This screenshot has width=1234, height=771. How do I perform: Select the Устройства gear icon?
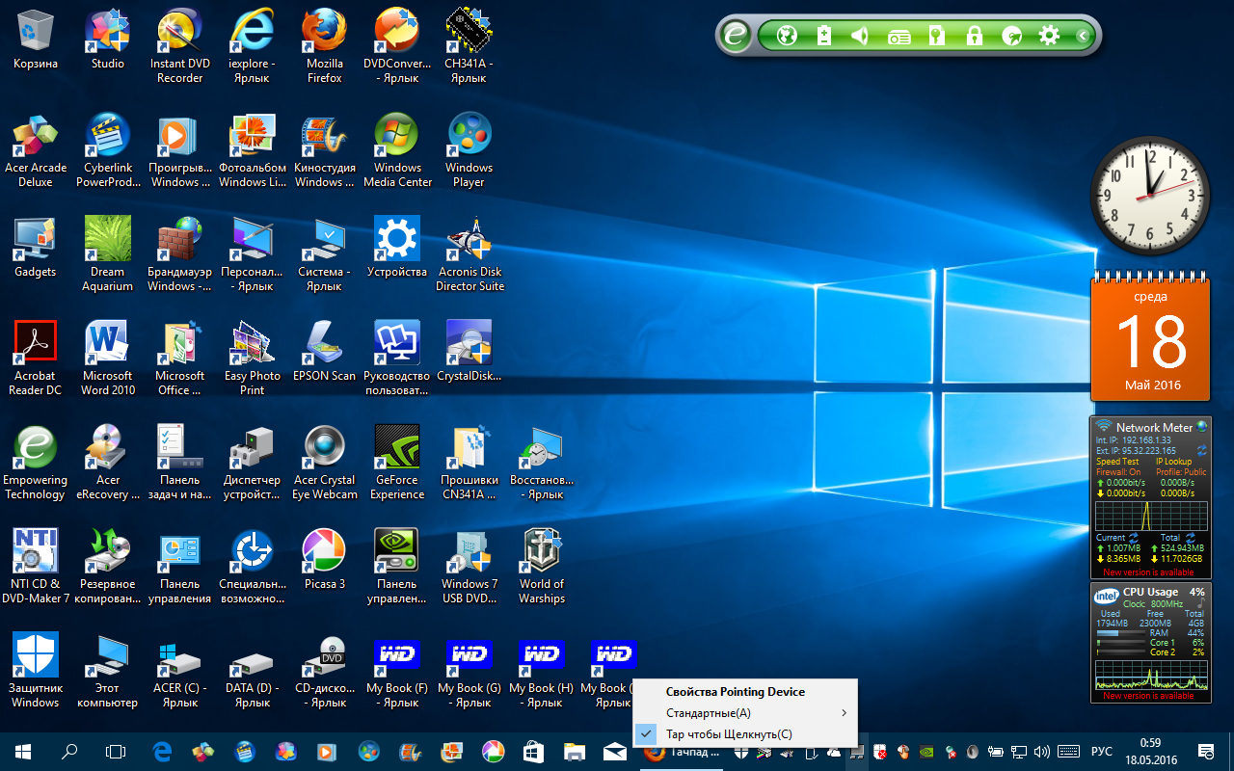[x=397, y=248]
